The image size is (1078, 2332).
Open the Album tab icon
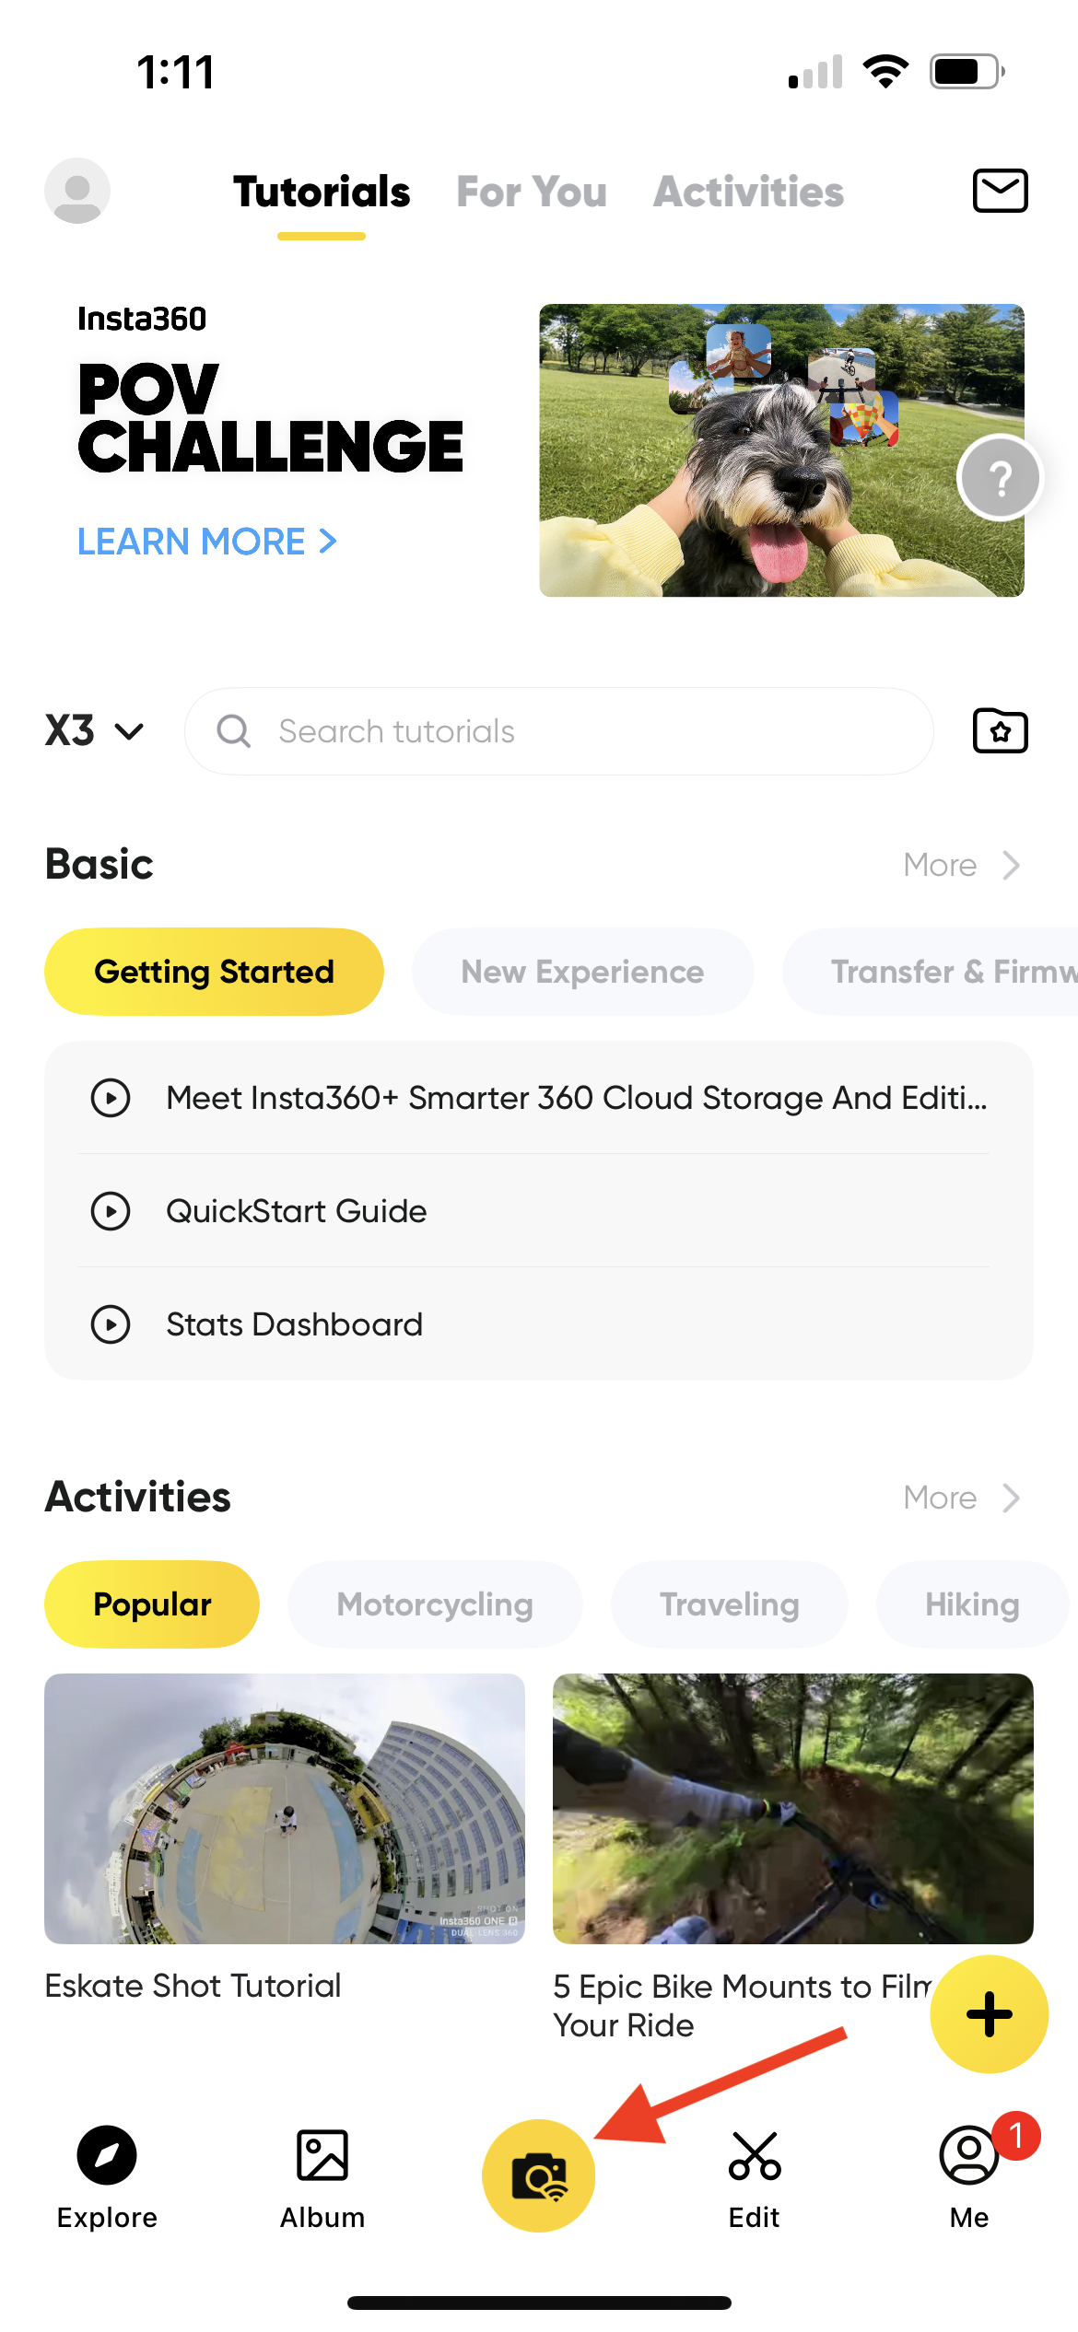point(322,2158)
